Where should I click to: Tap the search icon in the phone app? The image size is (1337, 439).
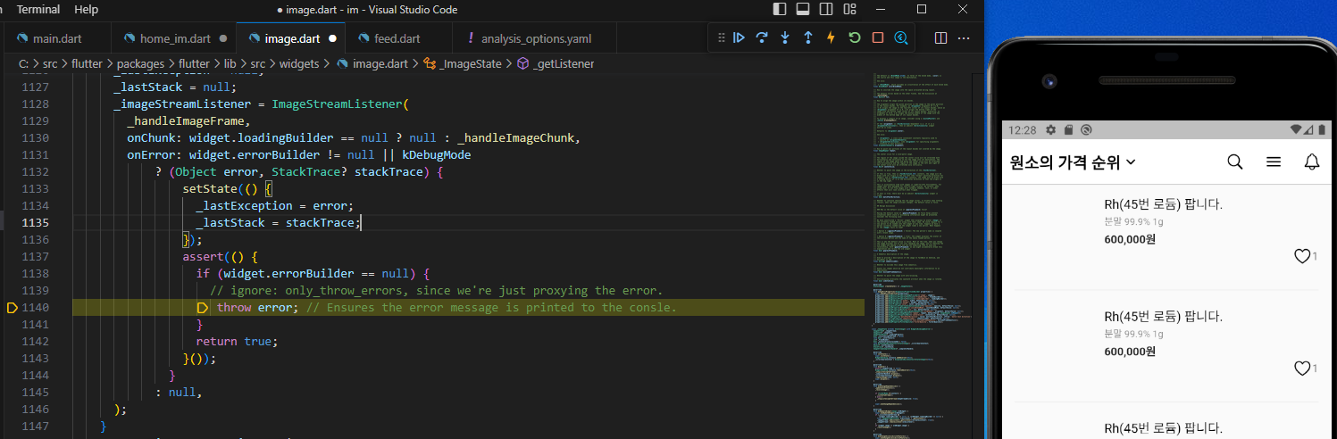point(1235,162)
